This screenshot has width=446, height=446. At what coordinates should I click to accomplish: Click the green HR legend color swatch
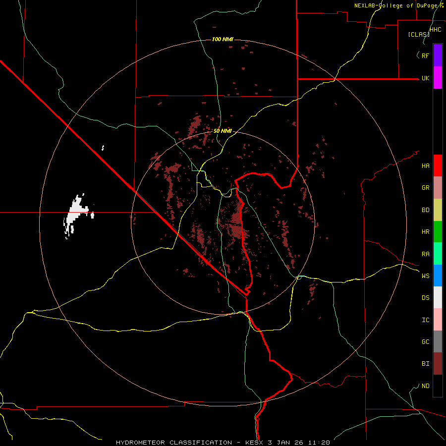point(438,232)
